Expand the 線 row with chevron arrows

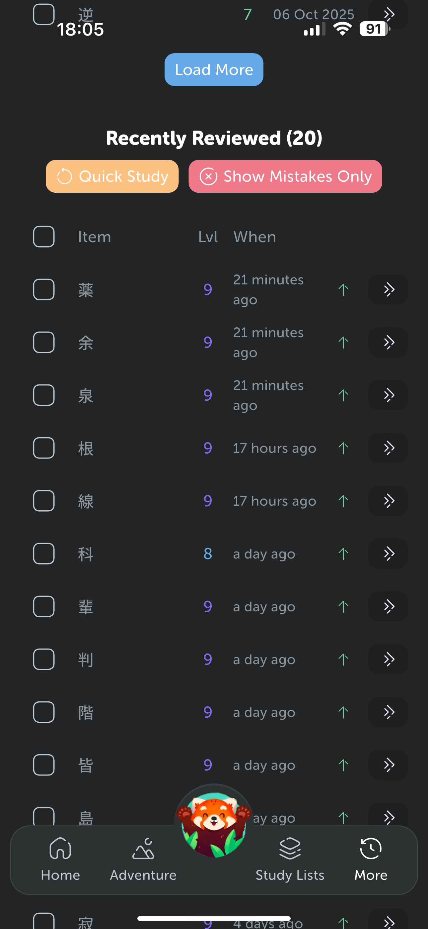[x=388, y=501]
